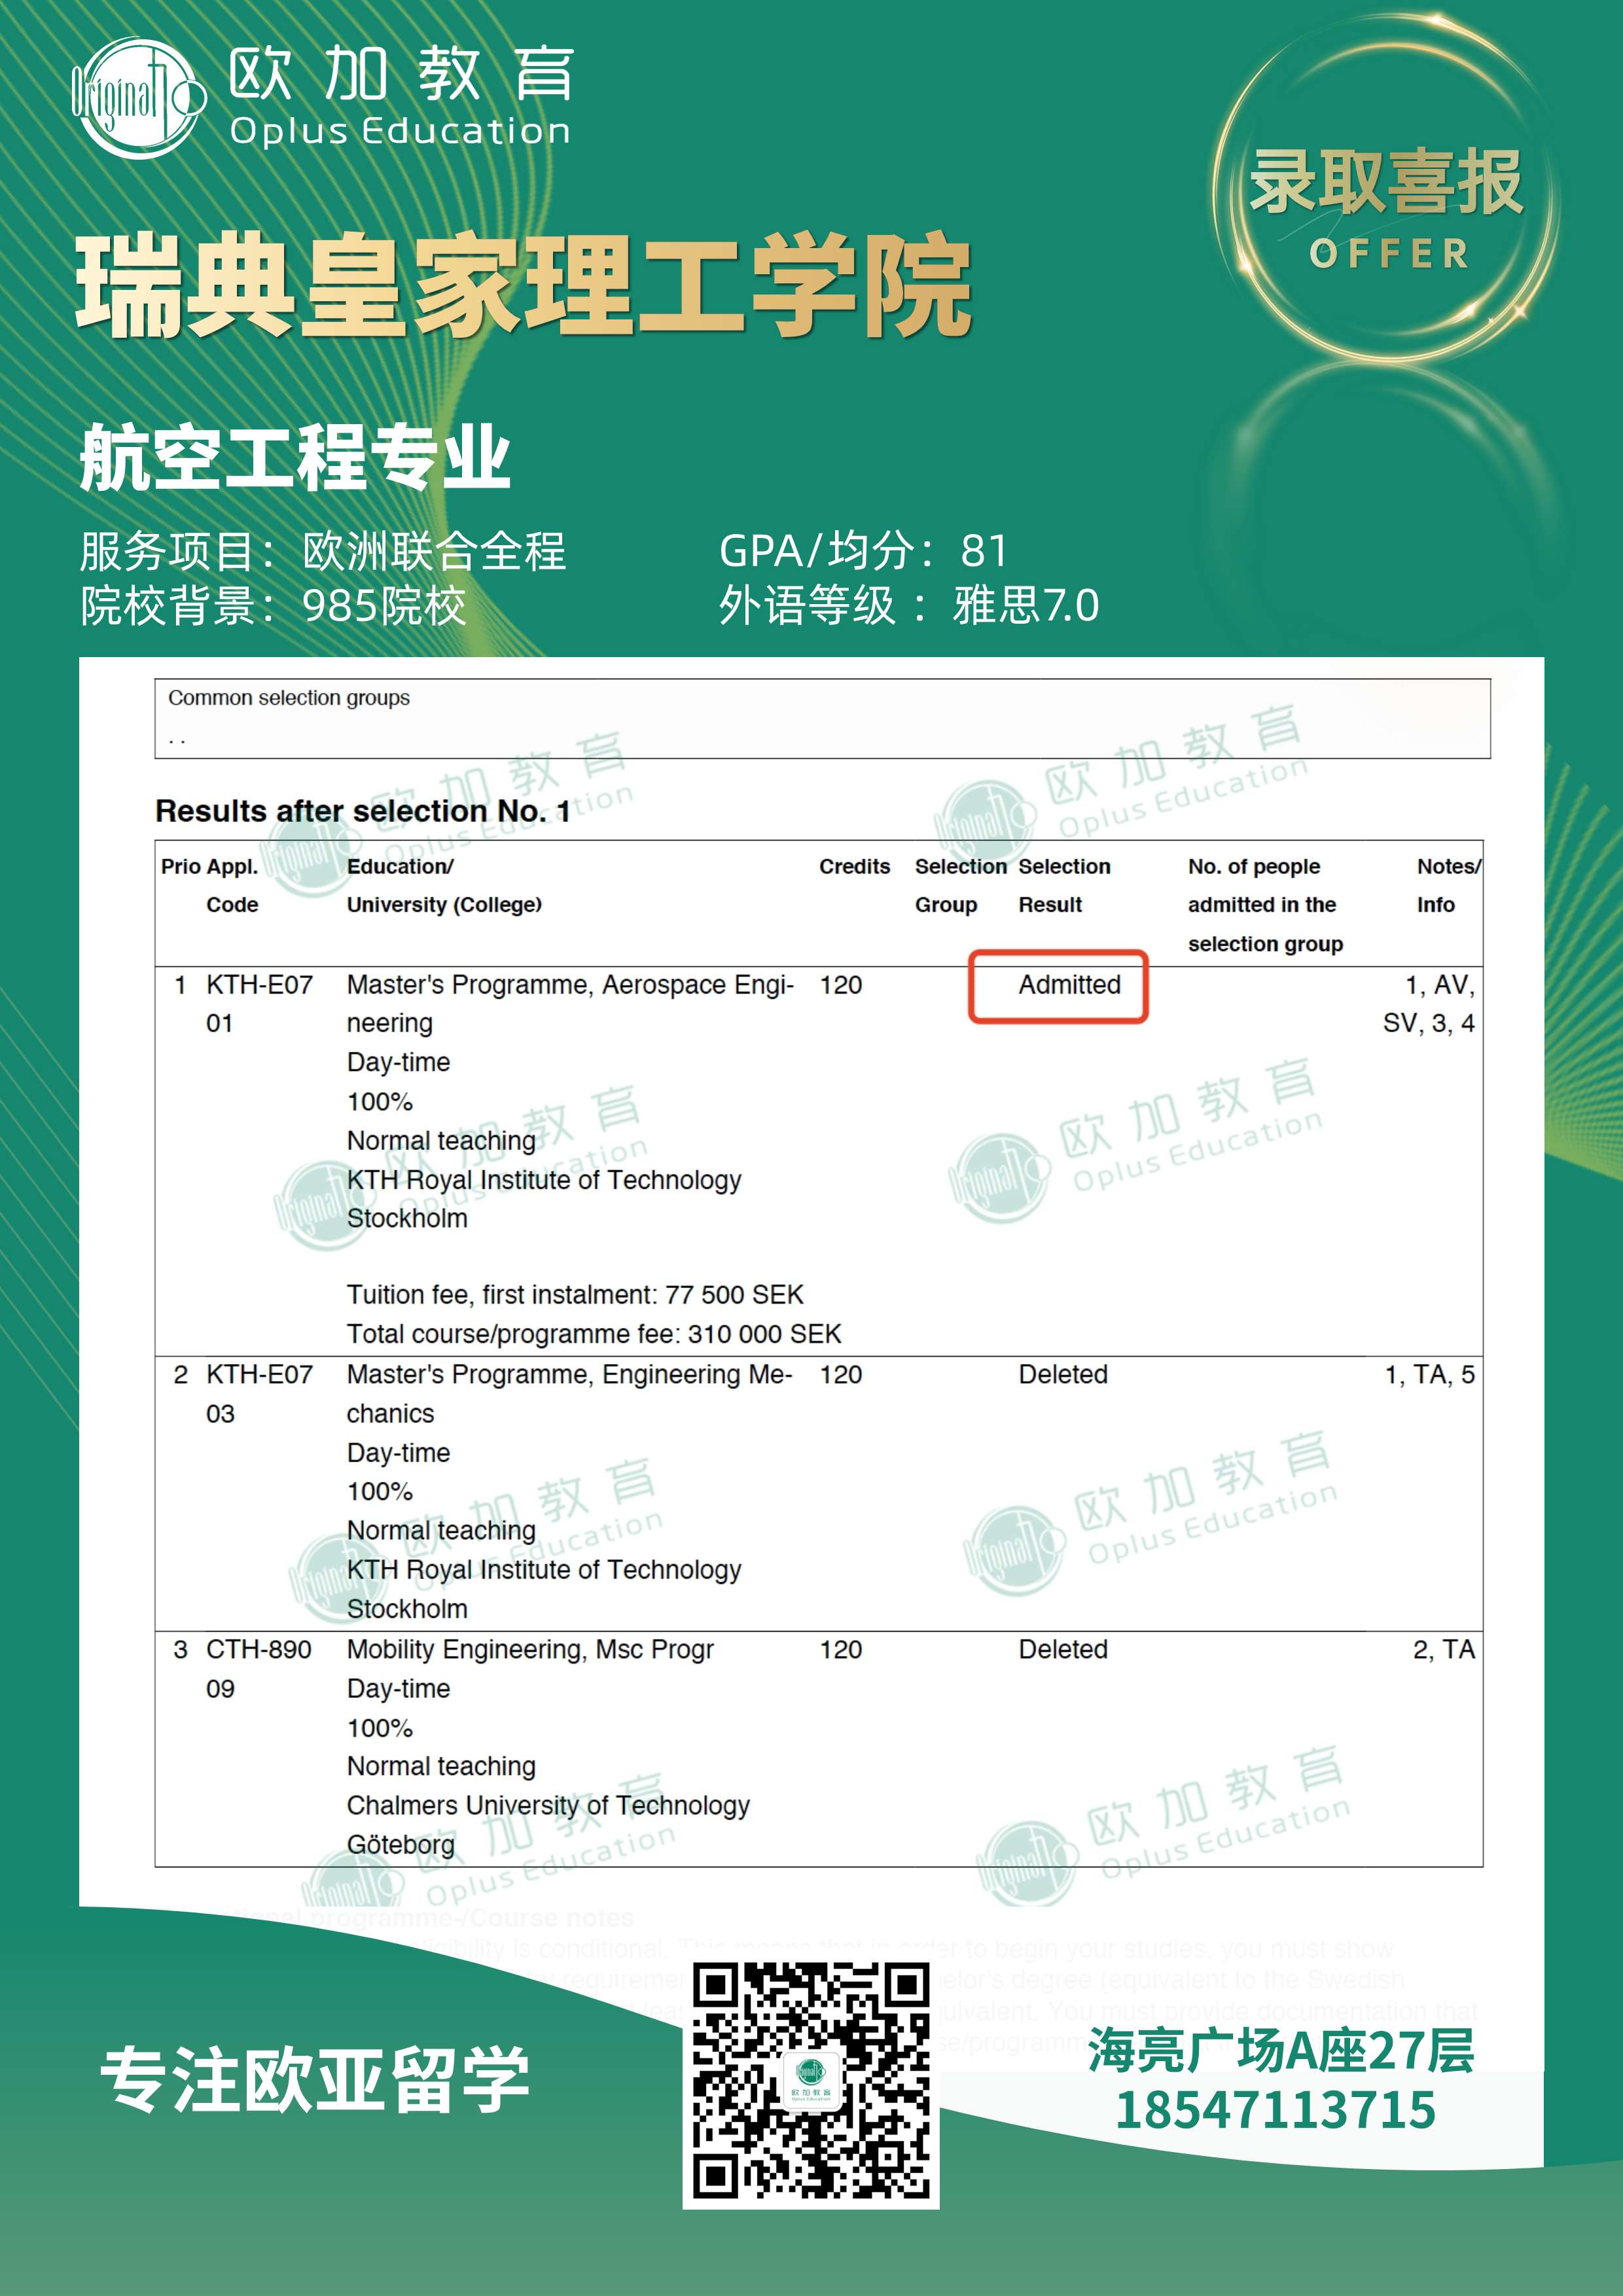
Task: Click the 服务项目: 欧洲联合全程 line
Action: pyautogui.click(x=323, y=551)
